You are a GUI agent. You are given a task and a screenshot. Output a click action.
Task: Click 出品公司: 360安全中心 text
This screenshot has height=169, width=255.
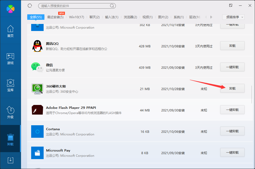pyautogui.click(x=62, y=92)
